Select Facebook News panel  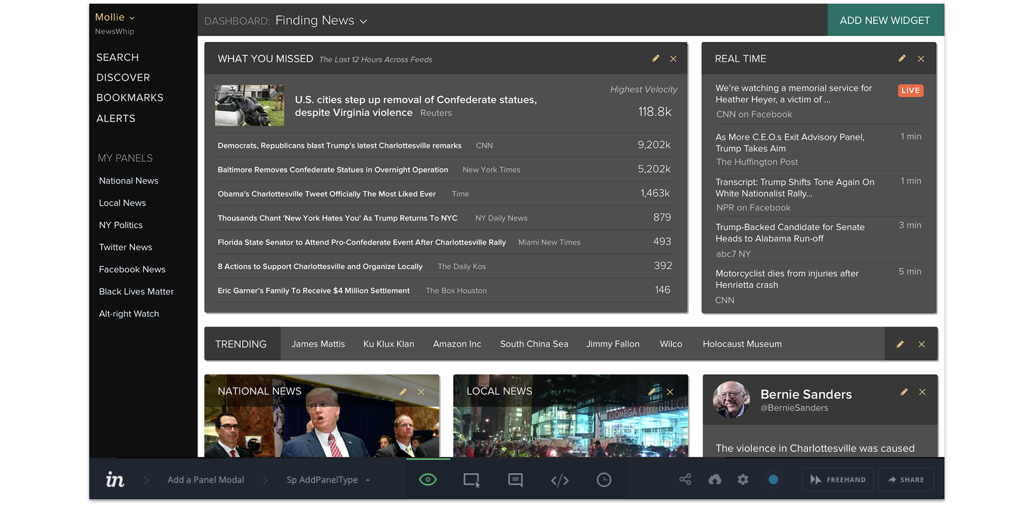pyautogui.click(x=132, y=269)
